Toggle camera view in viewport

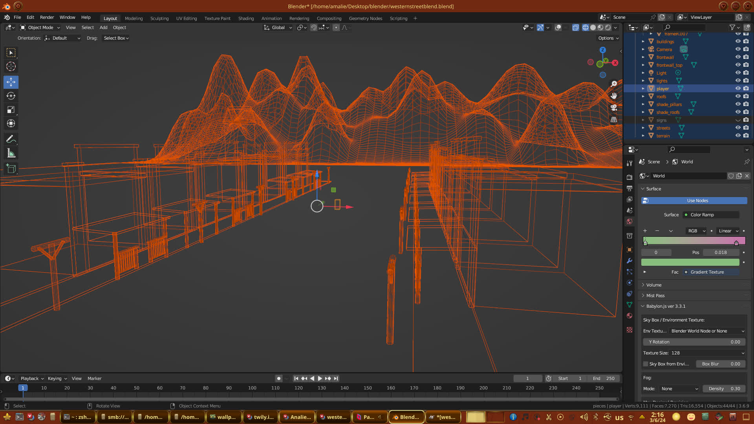pos(614,108)
